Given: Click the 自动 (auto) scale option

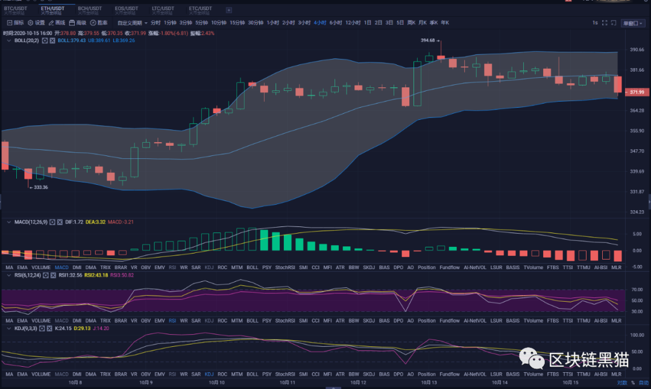Looking at the screenshot, I should (644, 383).
